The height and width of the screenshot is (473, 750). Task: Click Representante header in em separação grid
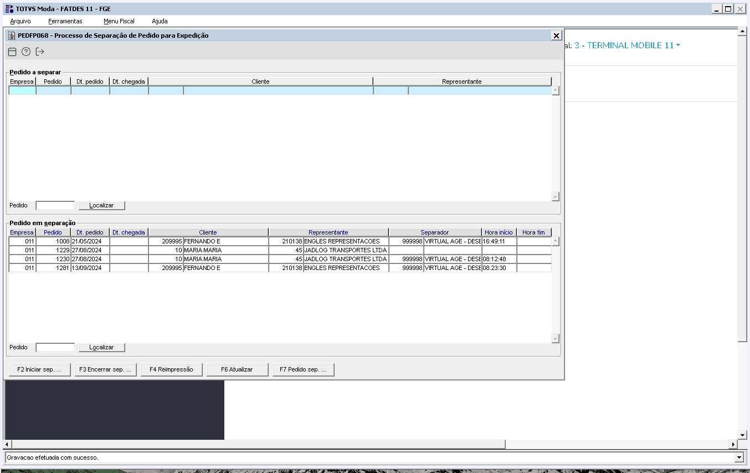(328, 232)
